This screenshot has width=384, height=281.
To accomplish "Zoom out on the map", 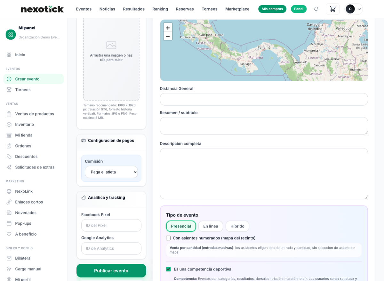I will coord(168,36).
